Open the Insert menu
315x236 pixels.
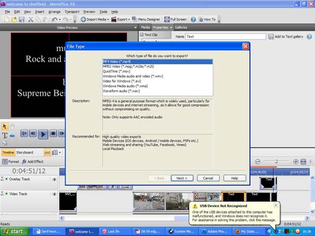[40, 12]
